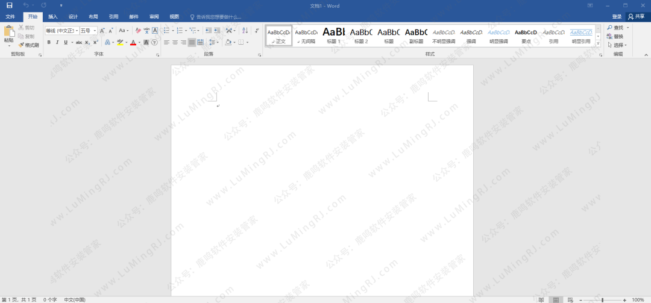Click the bullet list icon

click(x=167, y=30)
